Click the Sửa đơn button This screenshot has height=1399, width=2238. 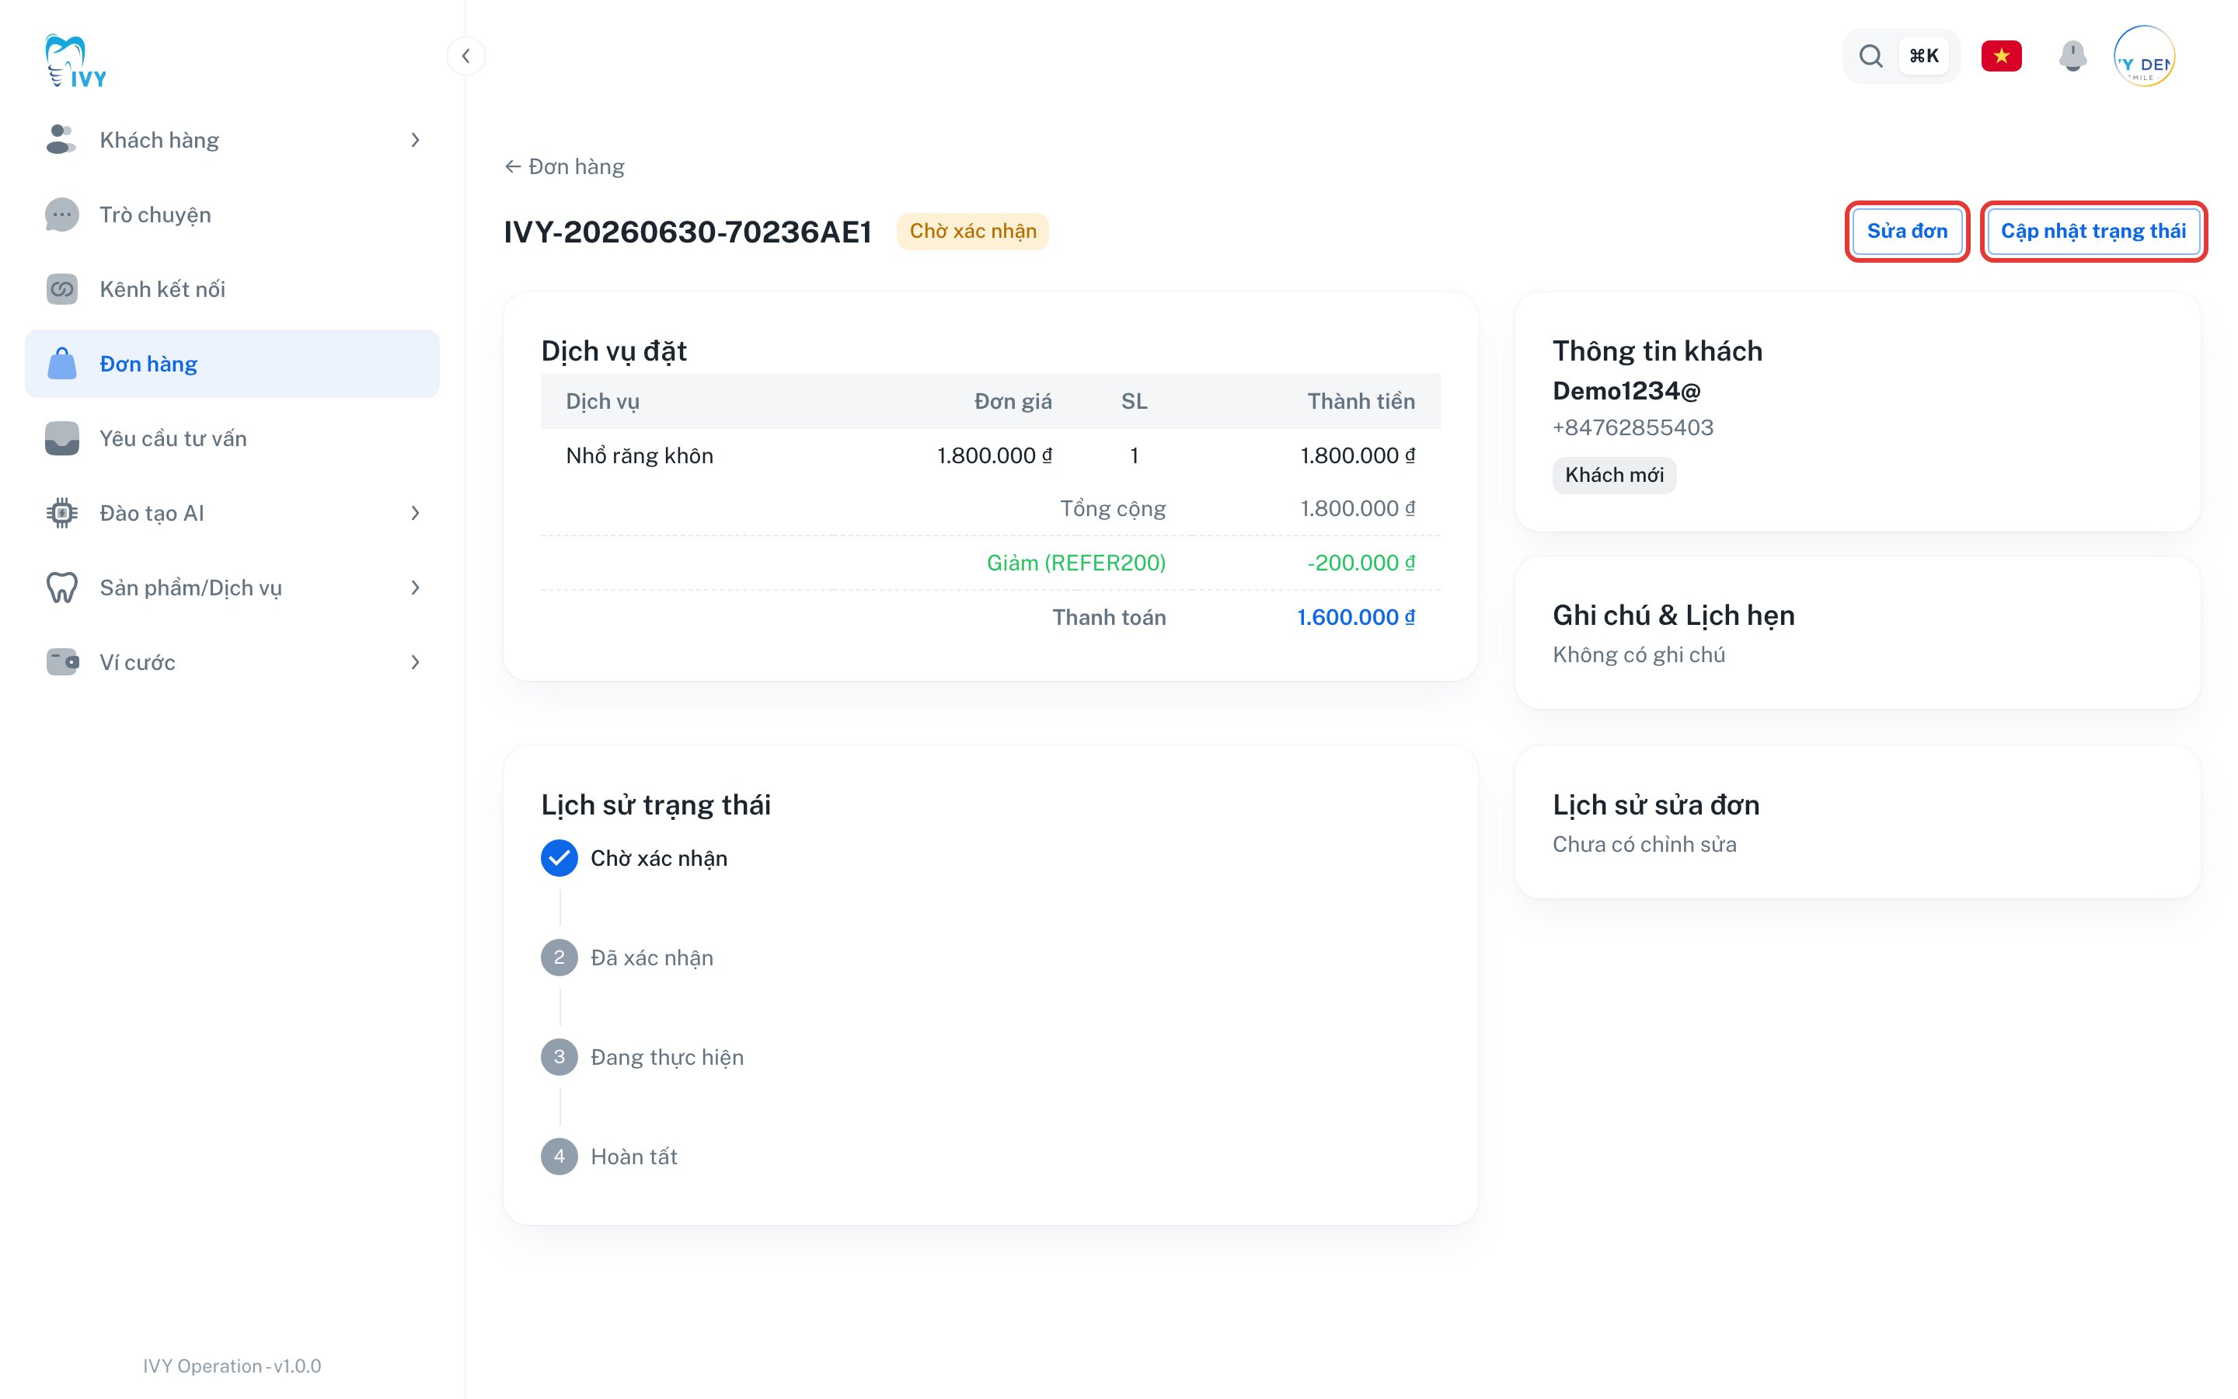click(x=1907, y=232)
